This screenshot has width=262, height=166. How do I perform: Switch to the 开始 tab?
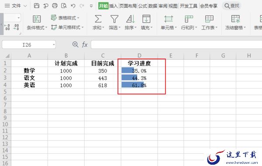(103, 6)
